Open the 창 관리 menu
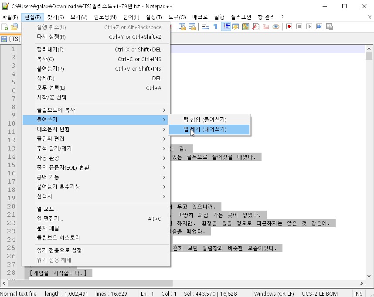The image size is (374, 297). click(266, 17)
